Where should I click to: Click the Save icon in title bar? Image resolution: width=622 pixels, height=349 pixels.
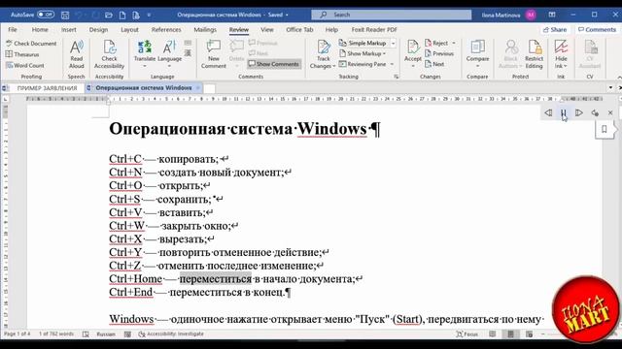pyautogui.click(x=65, y=16)
